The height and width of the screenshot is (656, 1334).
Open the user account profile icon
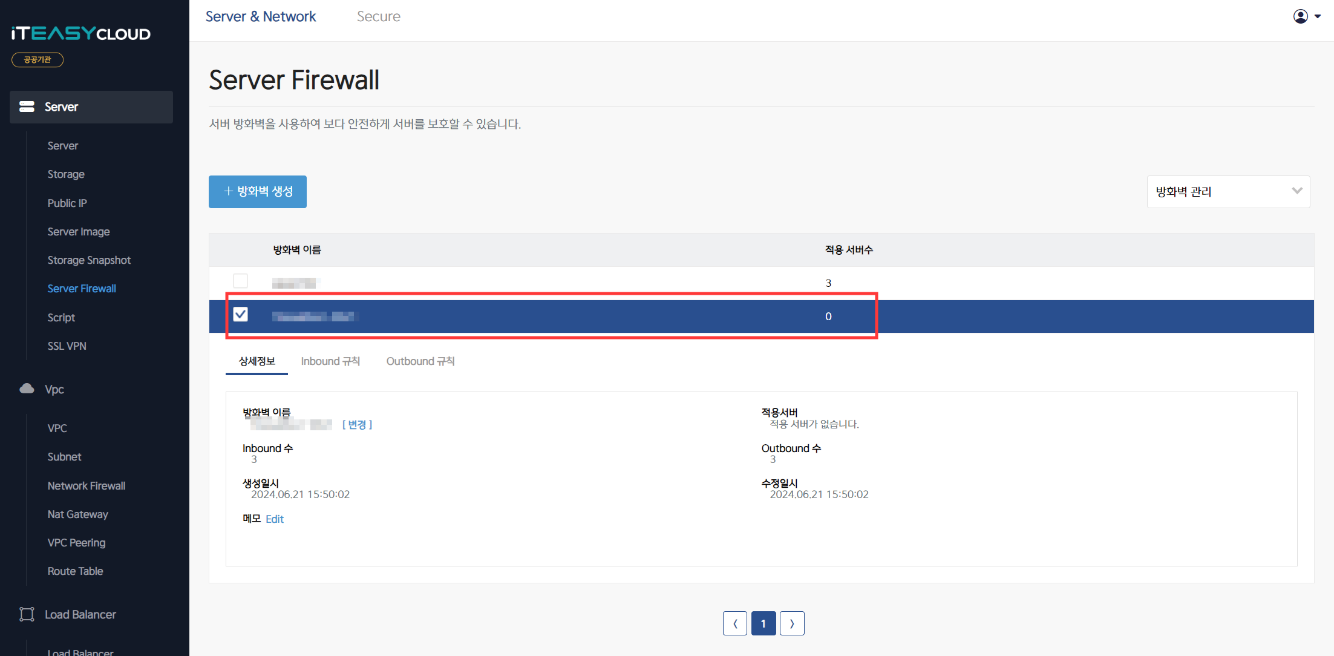click(x=1301, y=16)
